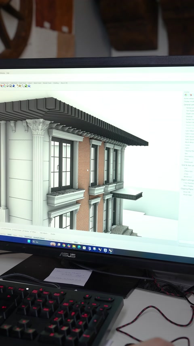Click Mesh Wires in Display panel
This screenshot has width=194, height=346.
pyautogui.click(x=190, y=142)
